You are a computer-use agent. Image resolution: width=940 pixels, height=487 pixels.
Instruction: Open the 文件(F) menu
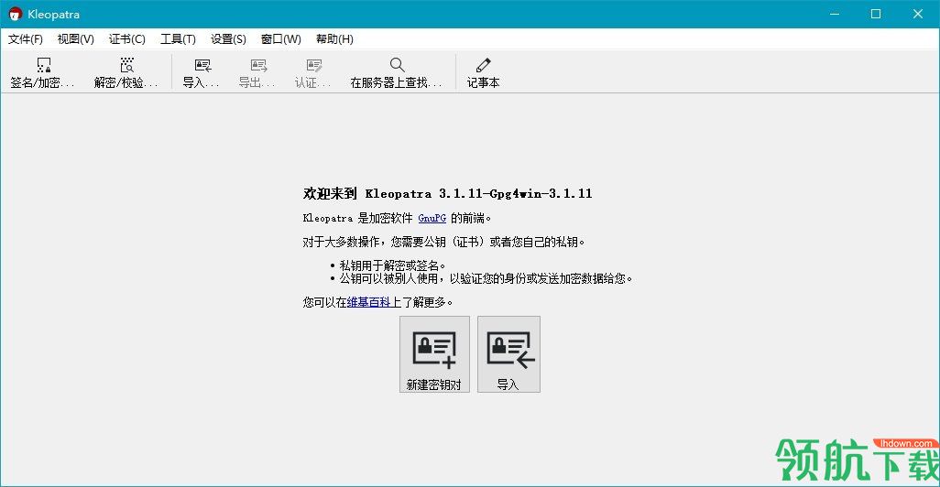[x=25, y=39]
